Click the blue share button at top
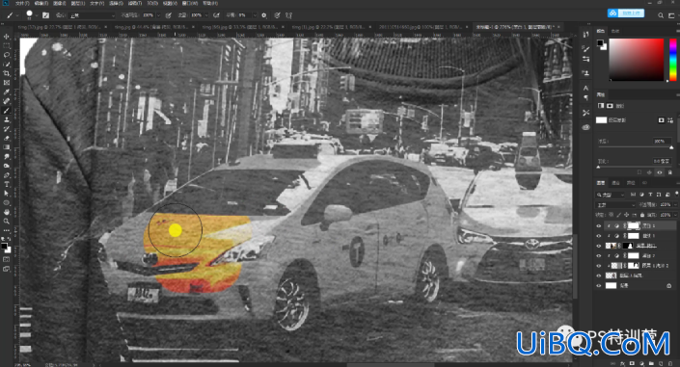The width and height of the screenshot is (680, 367). click(626, 13)
